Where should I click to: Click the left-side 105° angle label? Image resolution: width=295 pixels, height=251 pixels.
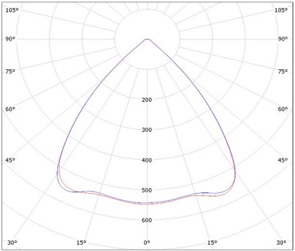click(x=12, y=10)
